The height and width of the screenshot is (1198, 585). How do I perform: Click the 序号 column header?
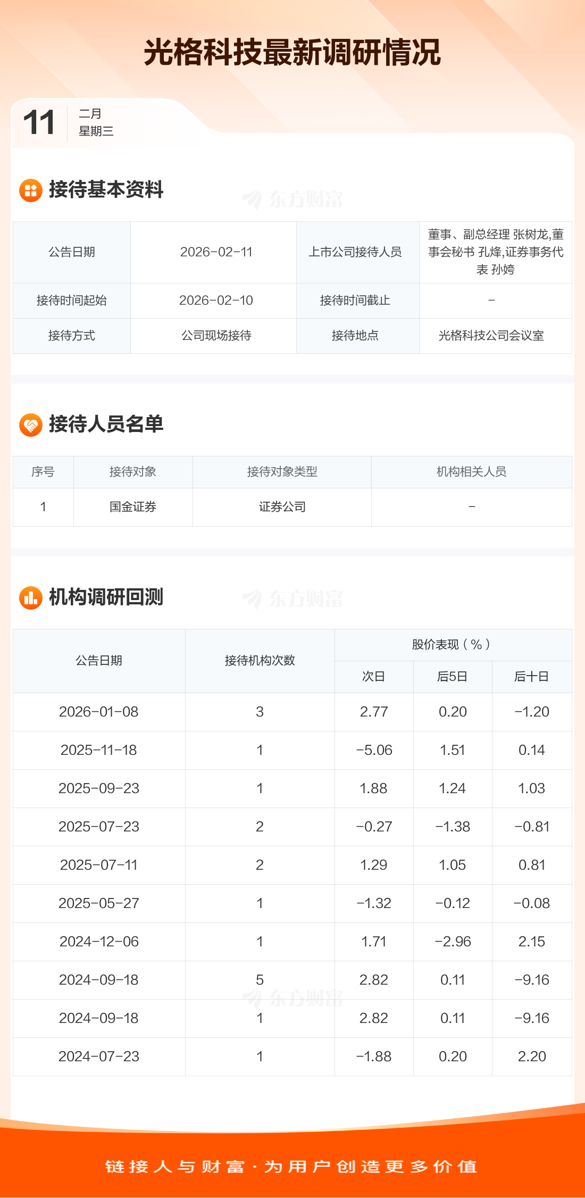click(x=43, y=472)
